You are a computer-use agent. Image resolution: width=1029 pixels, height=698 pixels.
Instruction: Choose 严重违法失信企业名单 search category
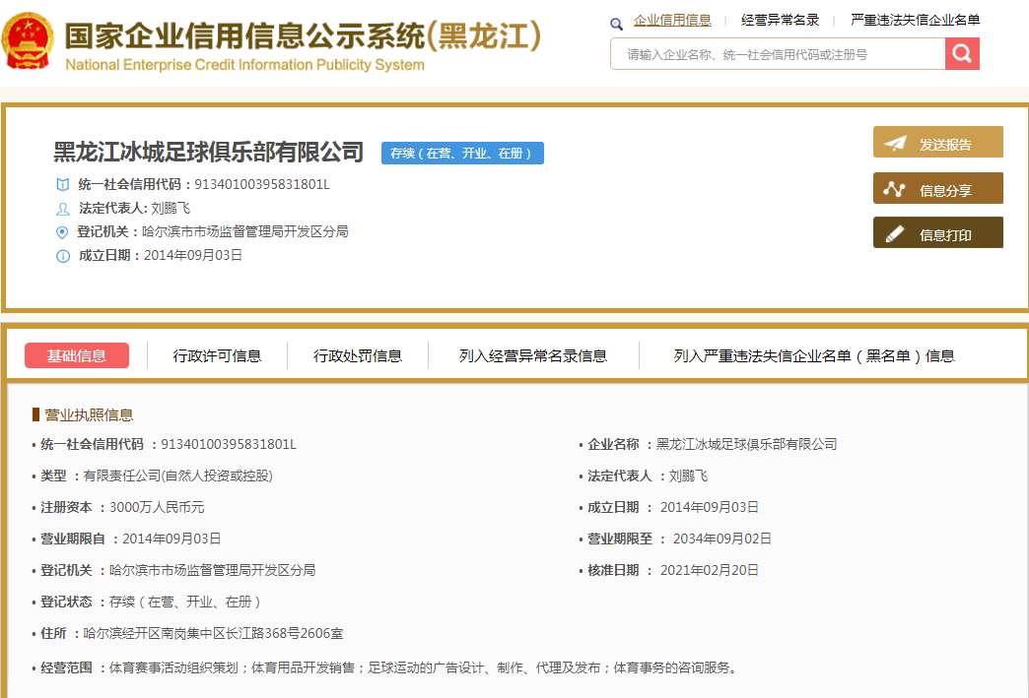pos(915,21)
